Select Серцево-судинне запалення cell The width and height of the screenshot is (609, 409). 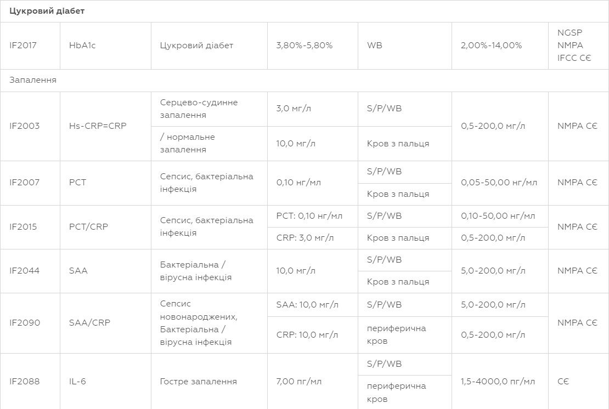tap(209, 109)
